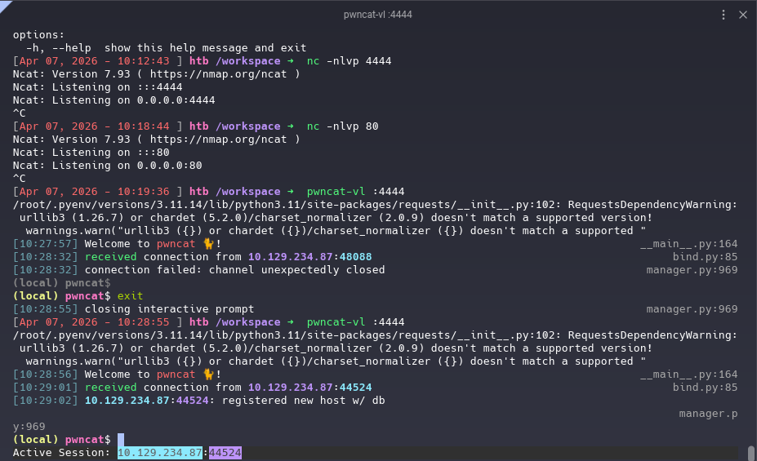Click the purple port 44524 in Active Session bar

[225, 453]
